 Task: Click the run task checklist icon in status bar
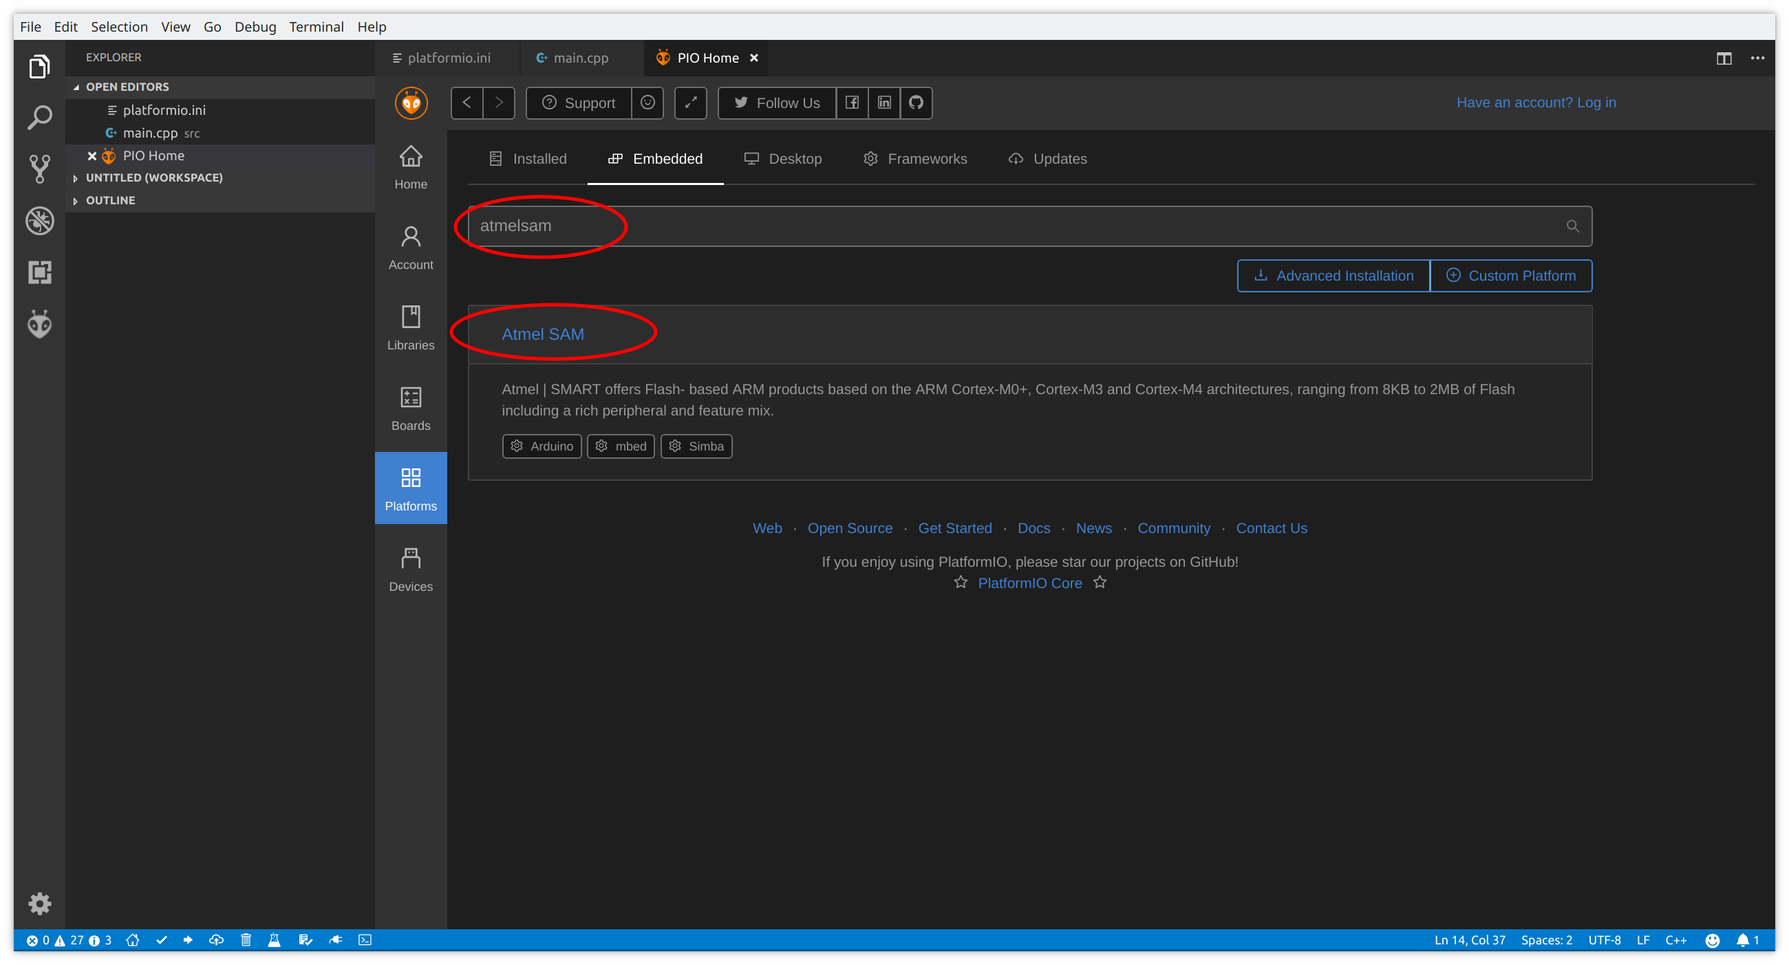pos(305,940)
